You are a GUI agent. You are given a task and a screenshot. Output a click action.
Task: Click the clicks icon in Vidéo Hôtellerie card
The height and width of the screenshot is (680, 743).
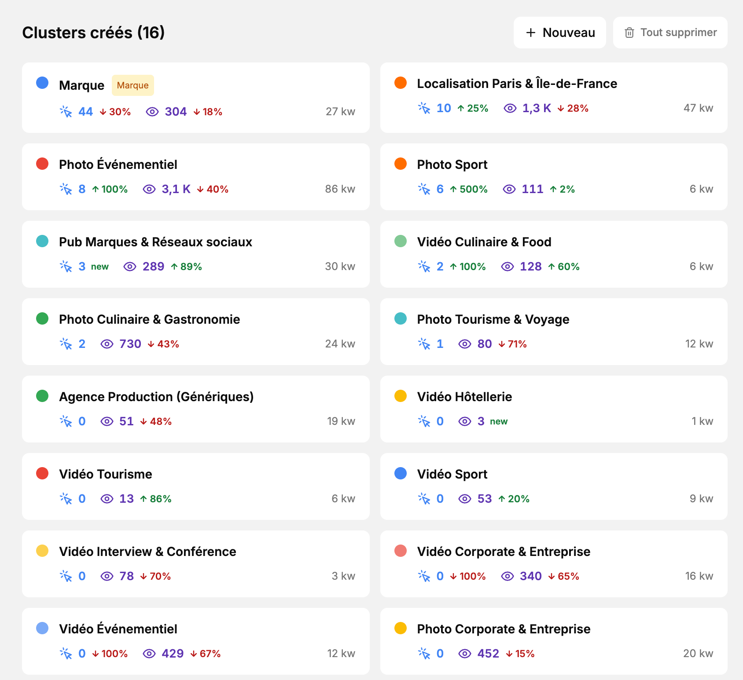(x=424, y=421)
